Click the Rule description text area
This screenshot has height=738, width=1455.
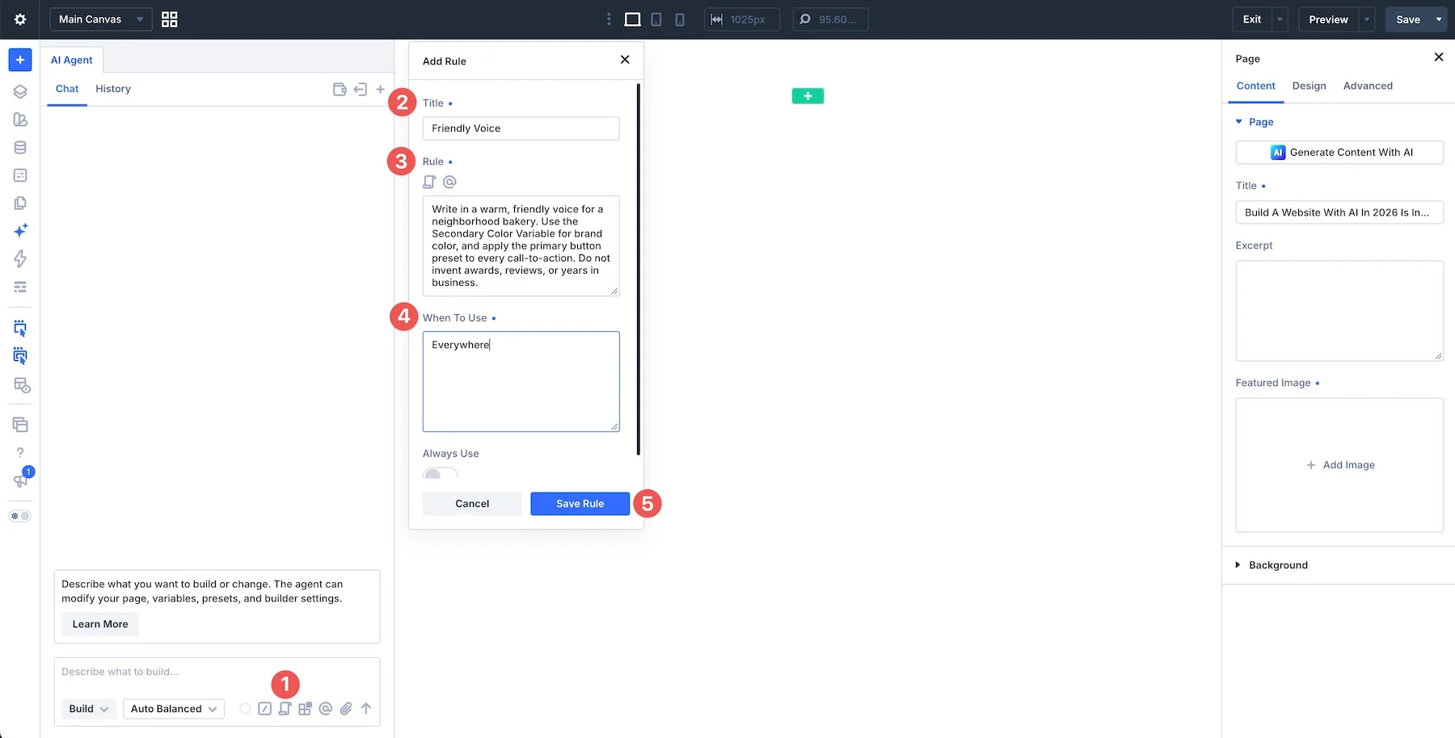(x=521, y=245)
